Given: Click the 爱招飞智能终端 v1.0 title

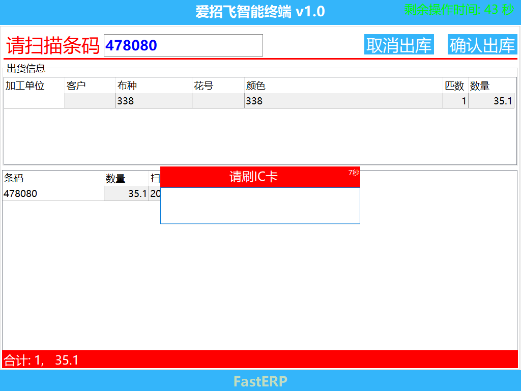Looking at the screenshot, I should 260,12.
